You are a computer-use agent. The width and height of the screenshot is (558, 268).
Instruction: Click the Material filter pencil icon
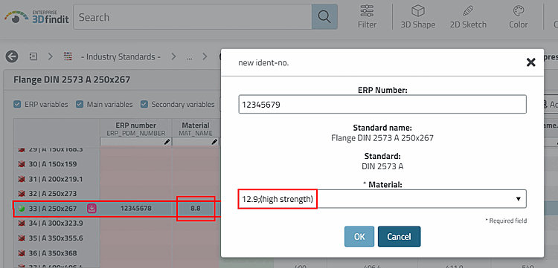coord(214,142)
